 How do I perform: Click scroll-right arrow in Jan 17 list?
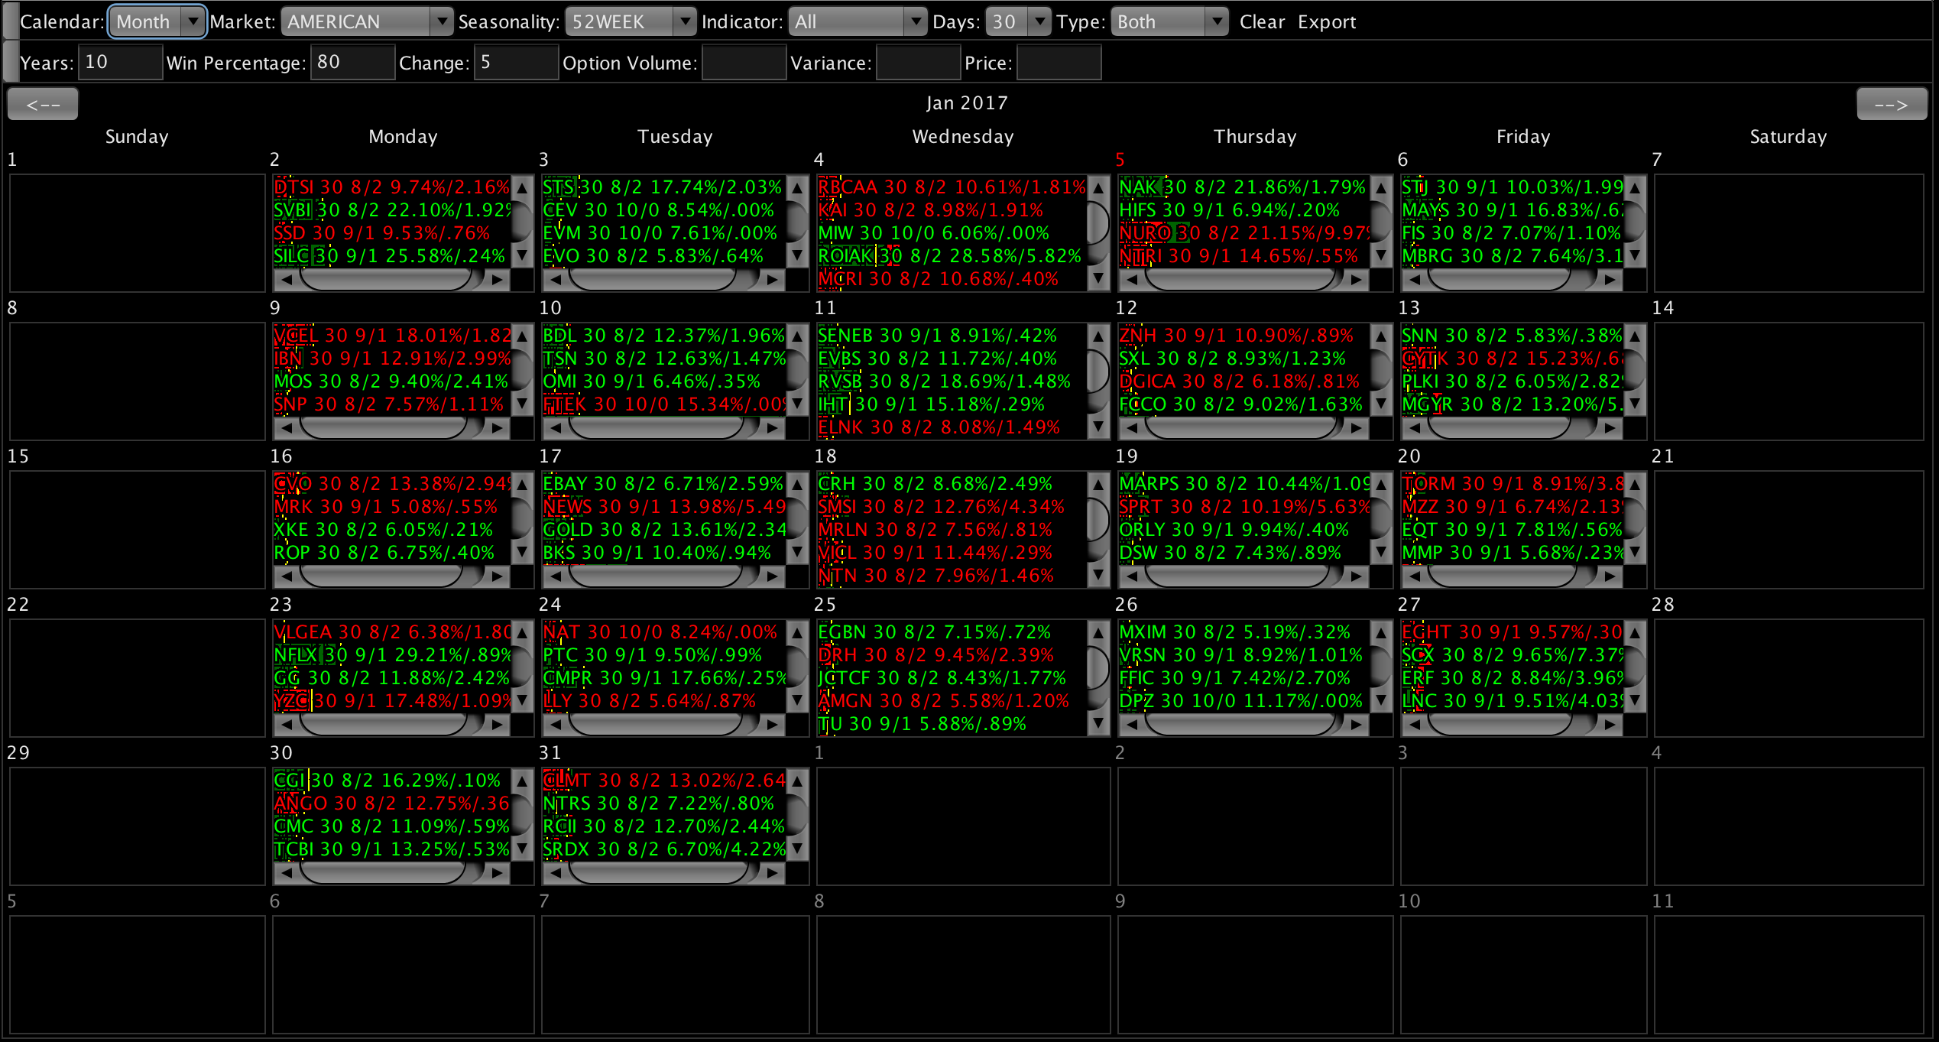click(773, 576)
